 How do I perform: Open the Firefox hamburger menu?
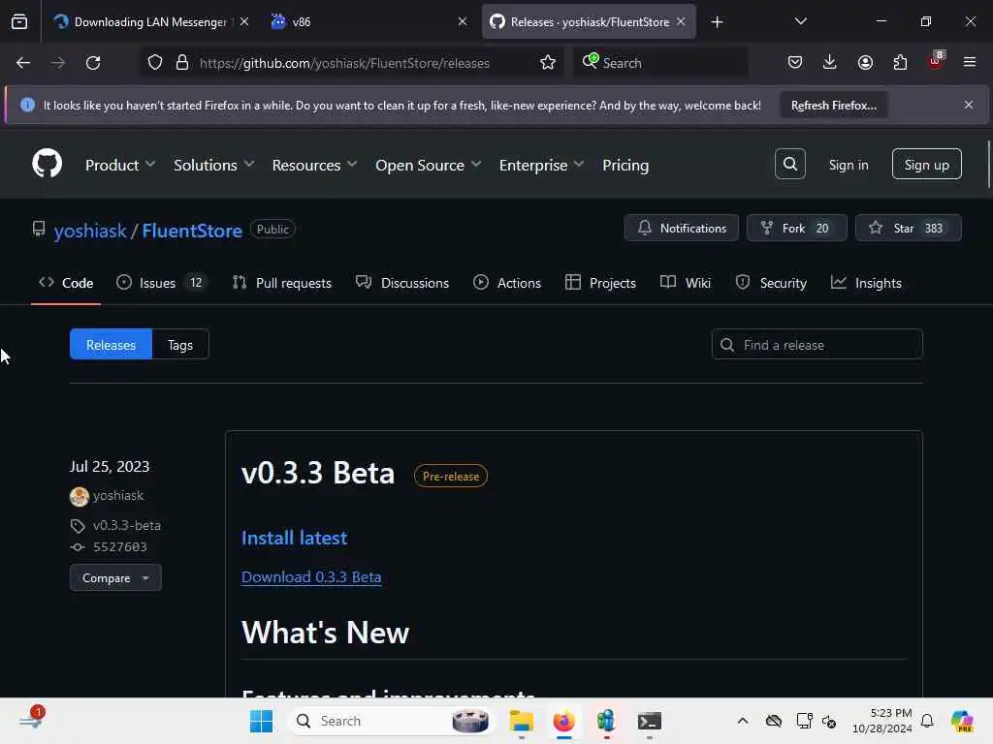(970, 63)
